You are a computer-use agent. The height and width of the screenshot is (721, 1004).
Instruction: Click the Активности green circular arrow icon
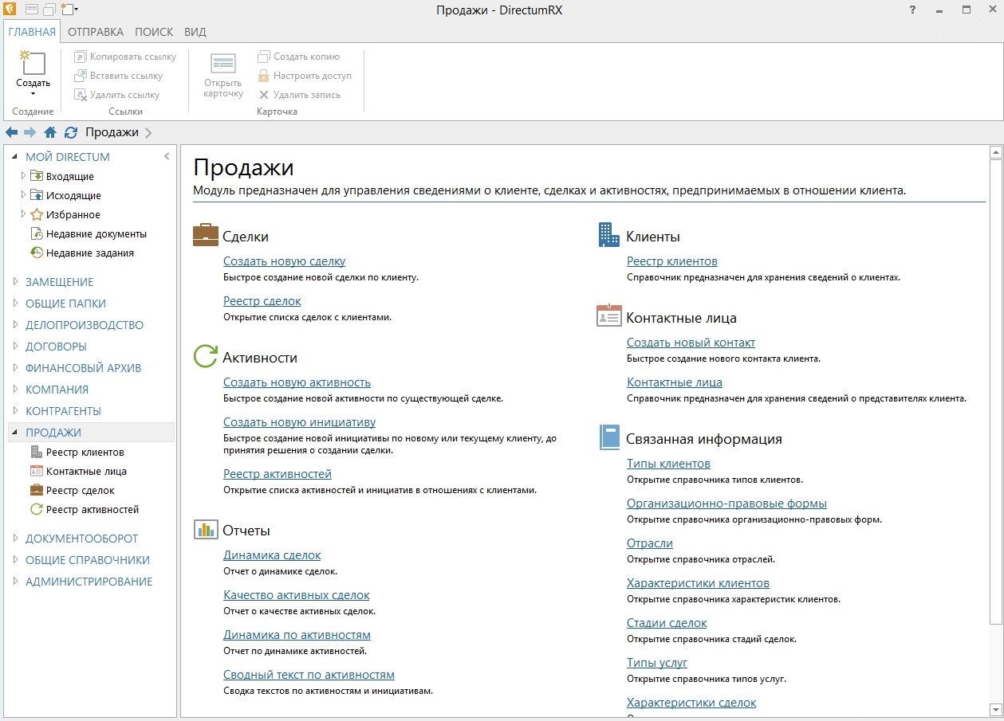point(206,357)
